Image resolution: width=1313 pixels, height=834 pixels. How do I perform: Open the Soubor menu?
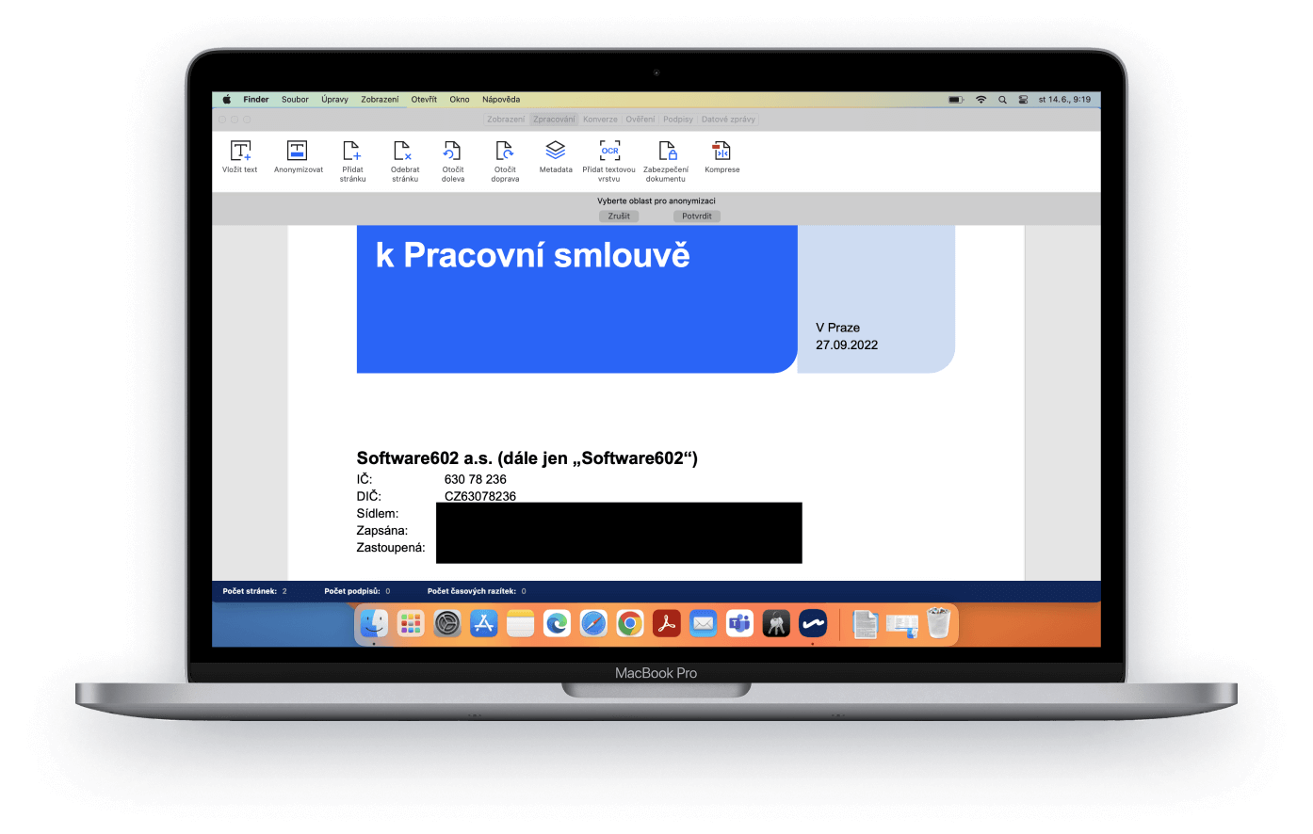click(x=295, y=100)
